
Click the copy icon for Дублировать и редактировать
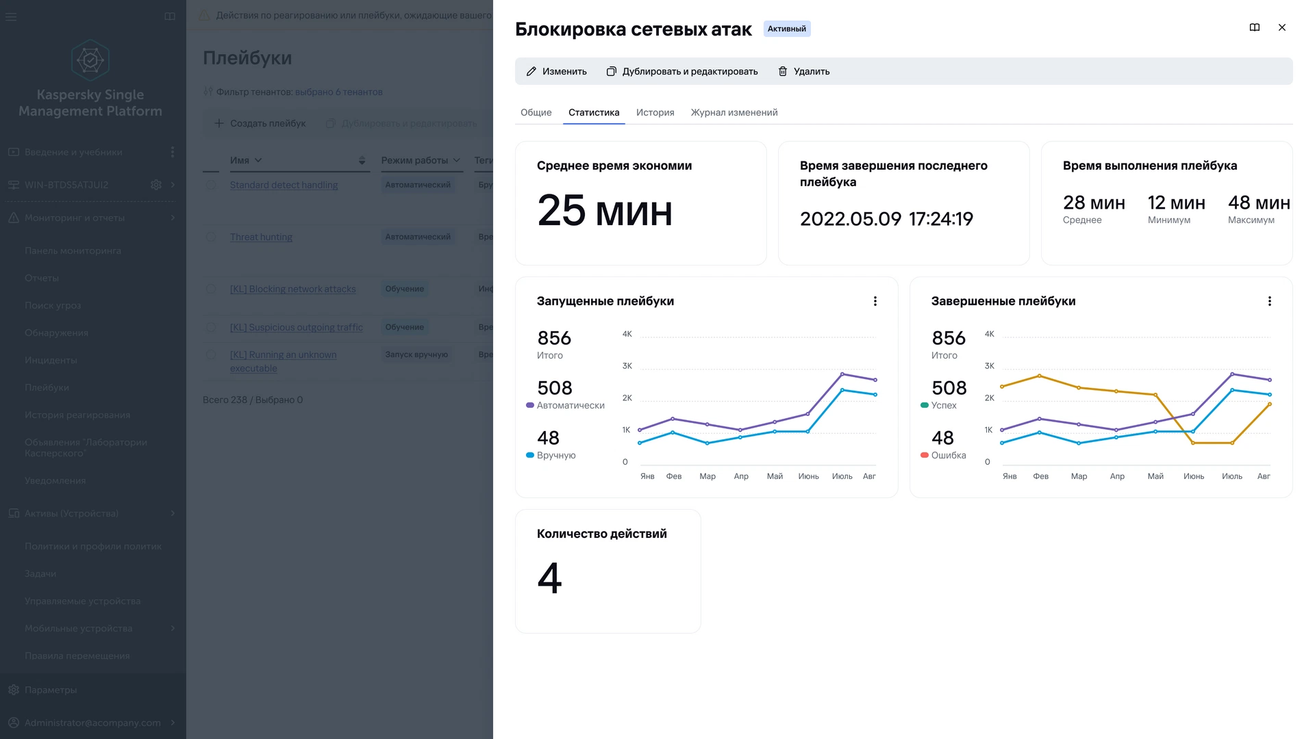pyautogui.click(x=611, y=71)
